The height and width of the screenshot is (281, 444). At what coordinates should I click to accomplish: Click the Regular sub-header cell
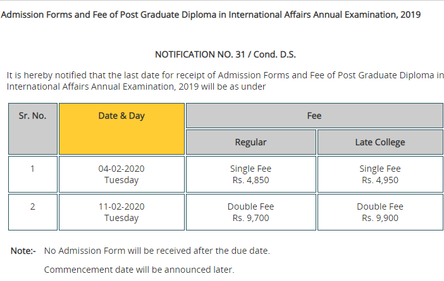coord(251,142)
